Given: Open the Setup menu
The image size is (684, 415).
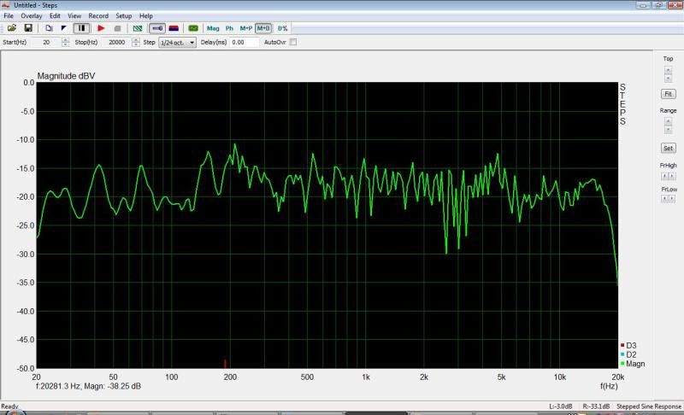Looking at the screenshot, I should 124,16.
